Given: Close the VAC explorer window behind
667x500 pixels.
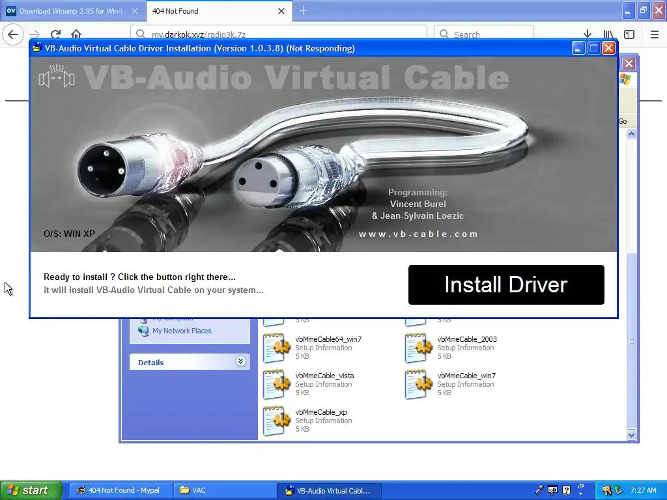Looking at the screenshot, I should 629,64.
